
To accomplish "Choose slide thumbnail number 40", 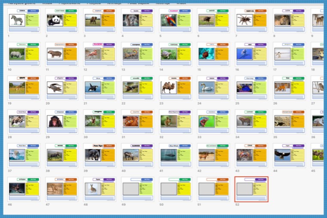I will (x=138, y=155).
